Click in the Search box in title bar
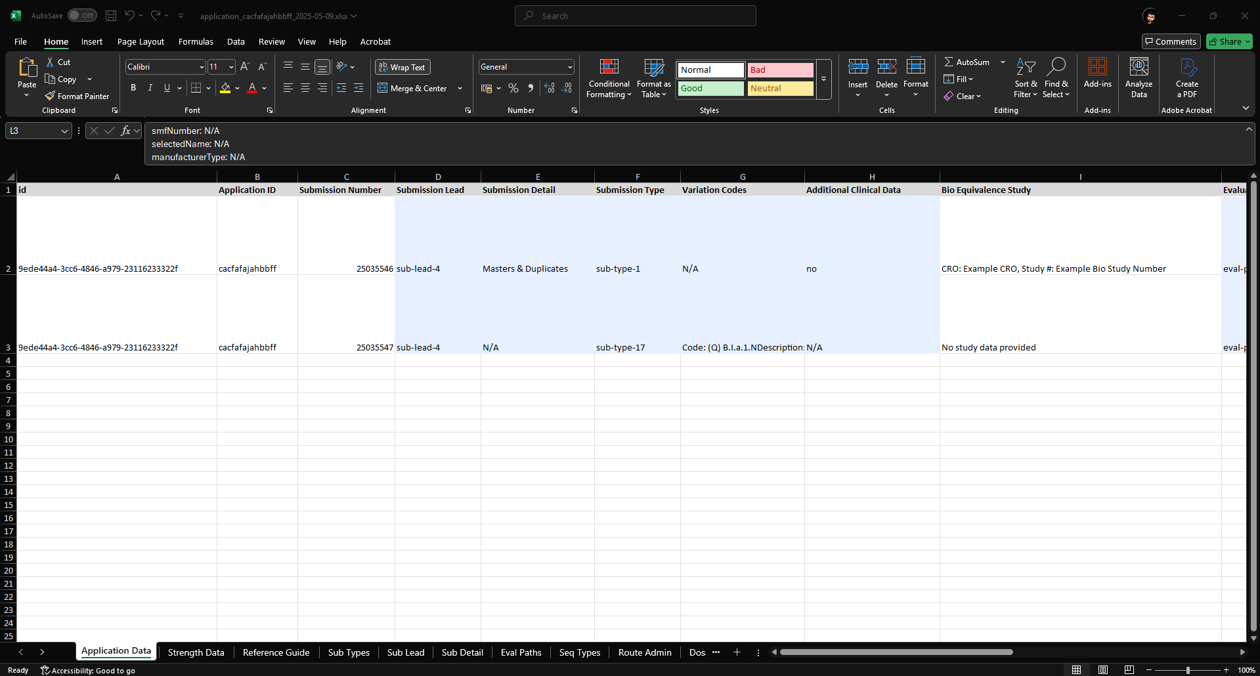This screenshot has width=1260, height=676. [636, 16]
